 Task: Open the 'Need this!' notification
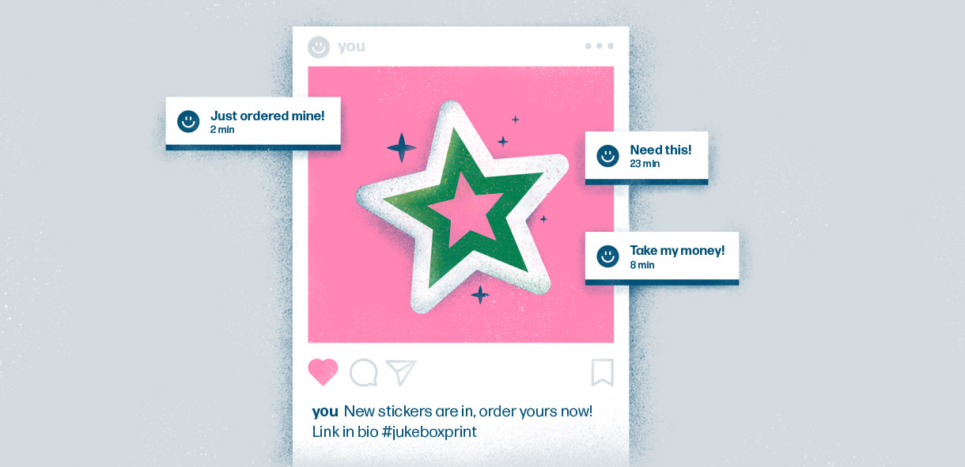point(646,158)
